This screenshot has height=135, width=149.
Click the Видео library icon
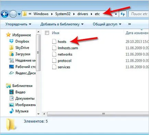click(11, 92)
